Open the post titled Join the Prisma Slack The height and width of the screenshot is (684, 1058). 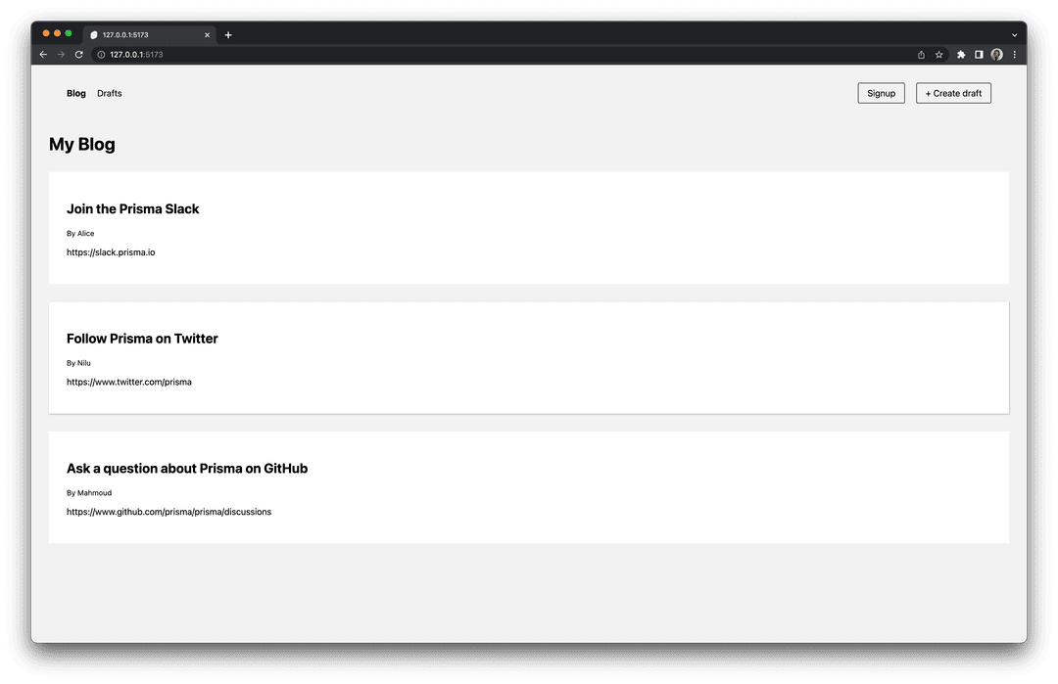click(133, 208)
